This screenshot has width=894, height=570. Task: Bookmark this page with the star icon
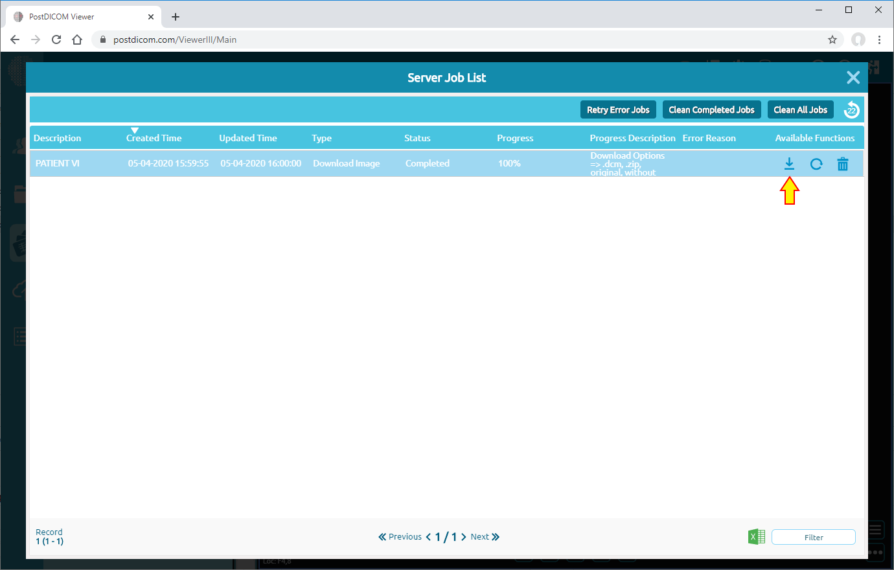coord(832,40)
